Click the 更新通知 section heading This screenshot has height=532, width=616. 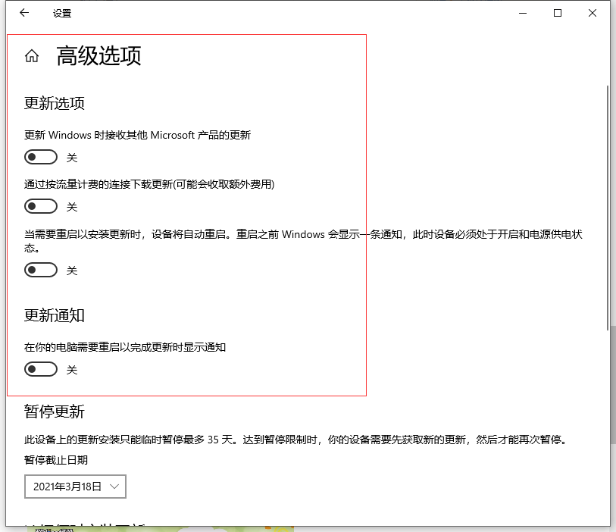click(x=55, y=315)
